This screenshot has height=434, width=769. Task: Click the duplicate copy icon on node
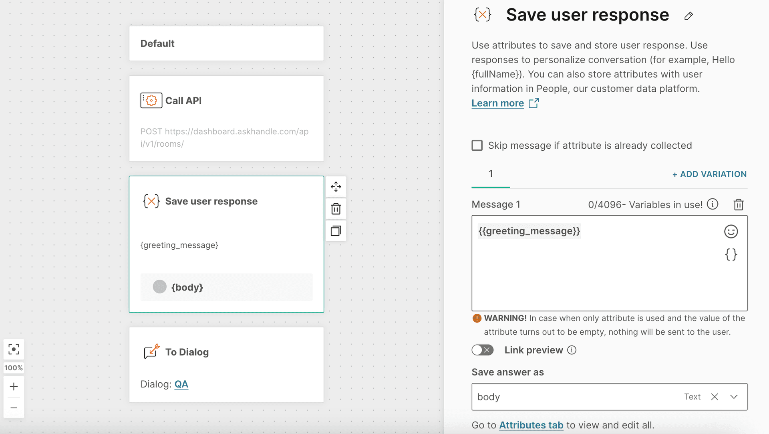[335, 230]
